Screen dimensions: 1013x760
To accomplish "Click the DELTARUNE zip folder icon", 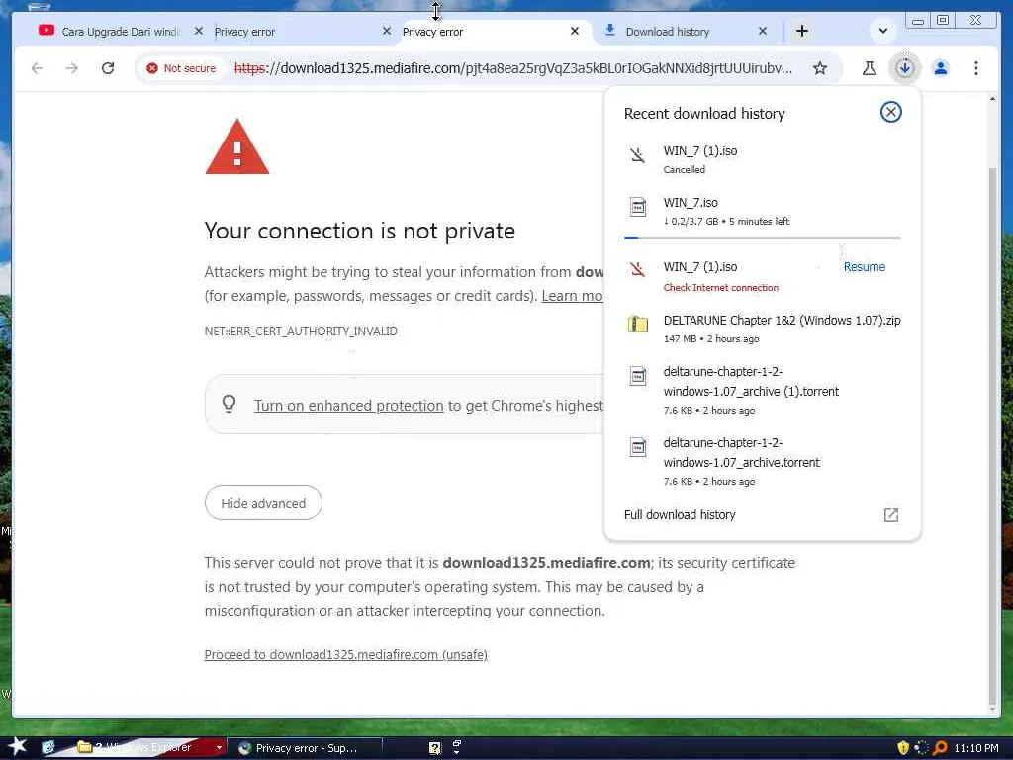I will click(638, 324).
